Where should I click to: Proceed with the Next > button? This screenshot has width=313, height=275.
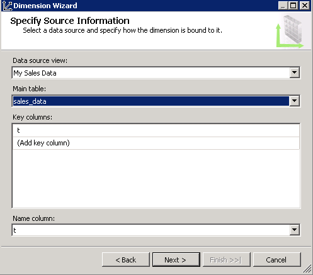click(x=176, y=260)
